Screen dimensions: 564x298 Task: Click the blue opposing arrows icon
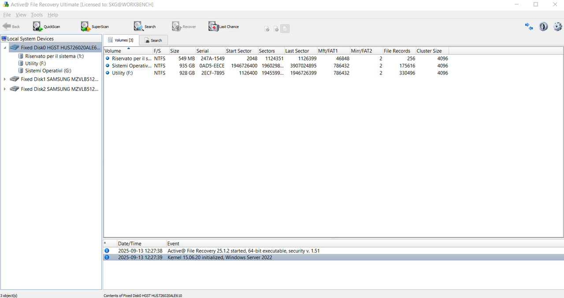[529, 26]
